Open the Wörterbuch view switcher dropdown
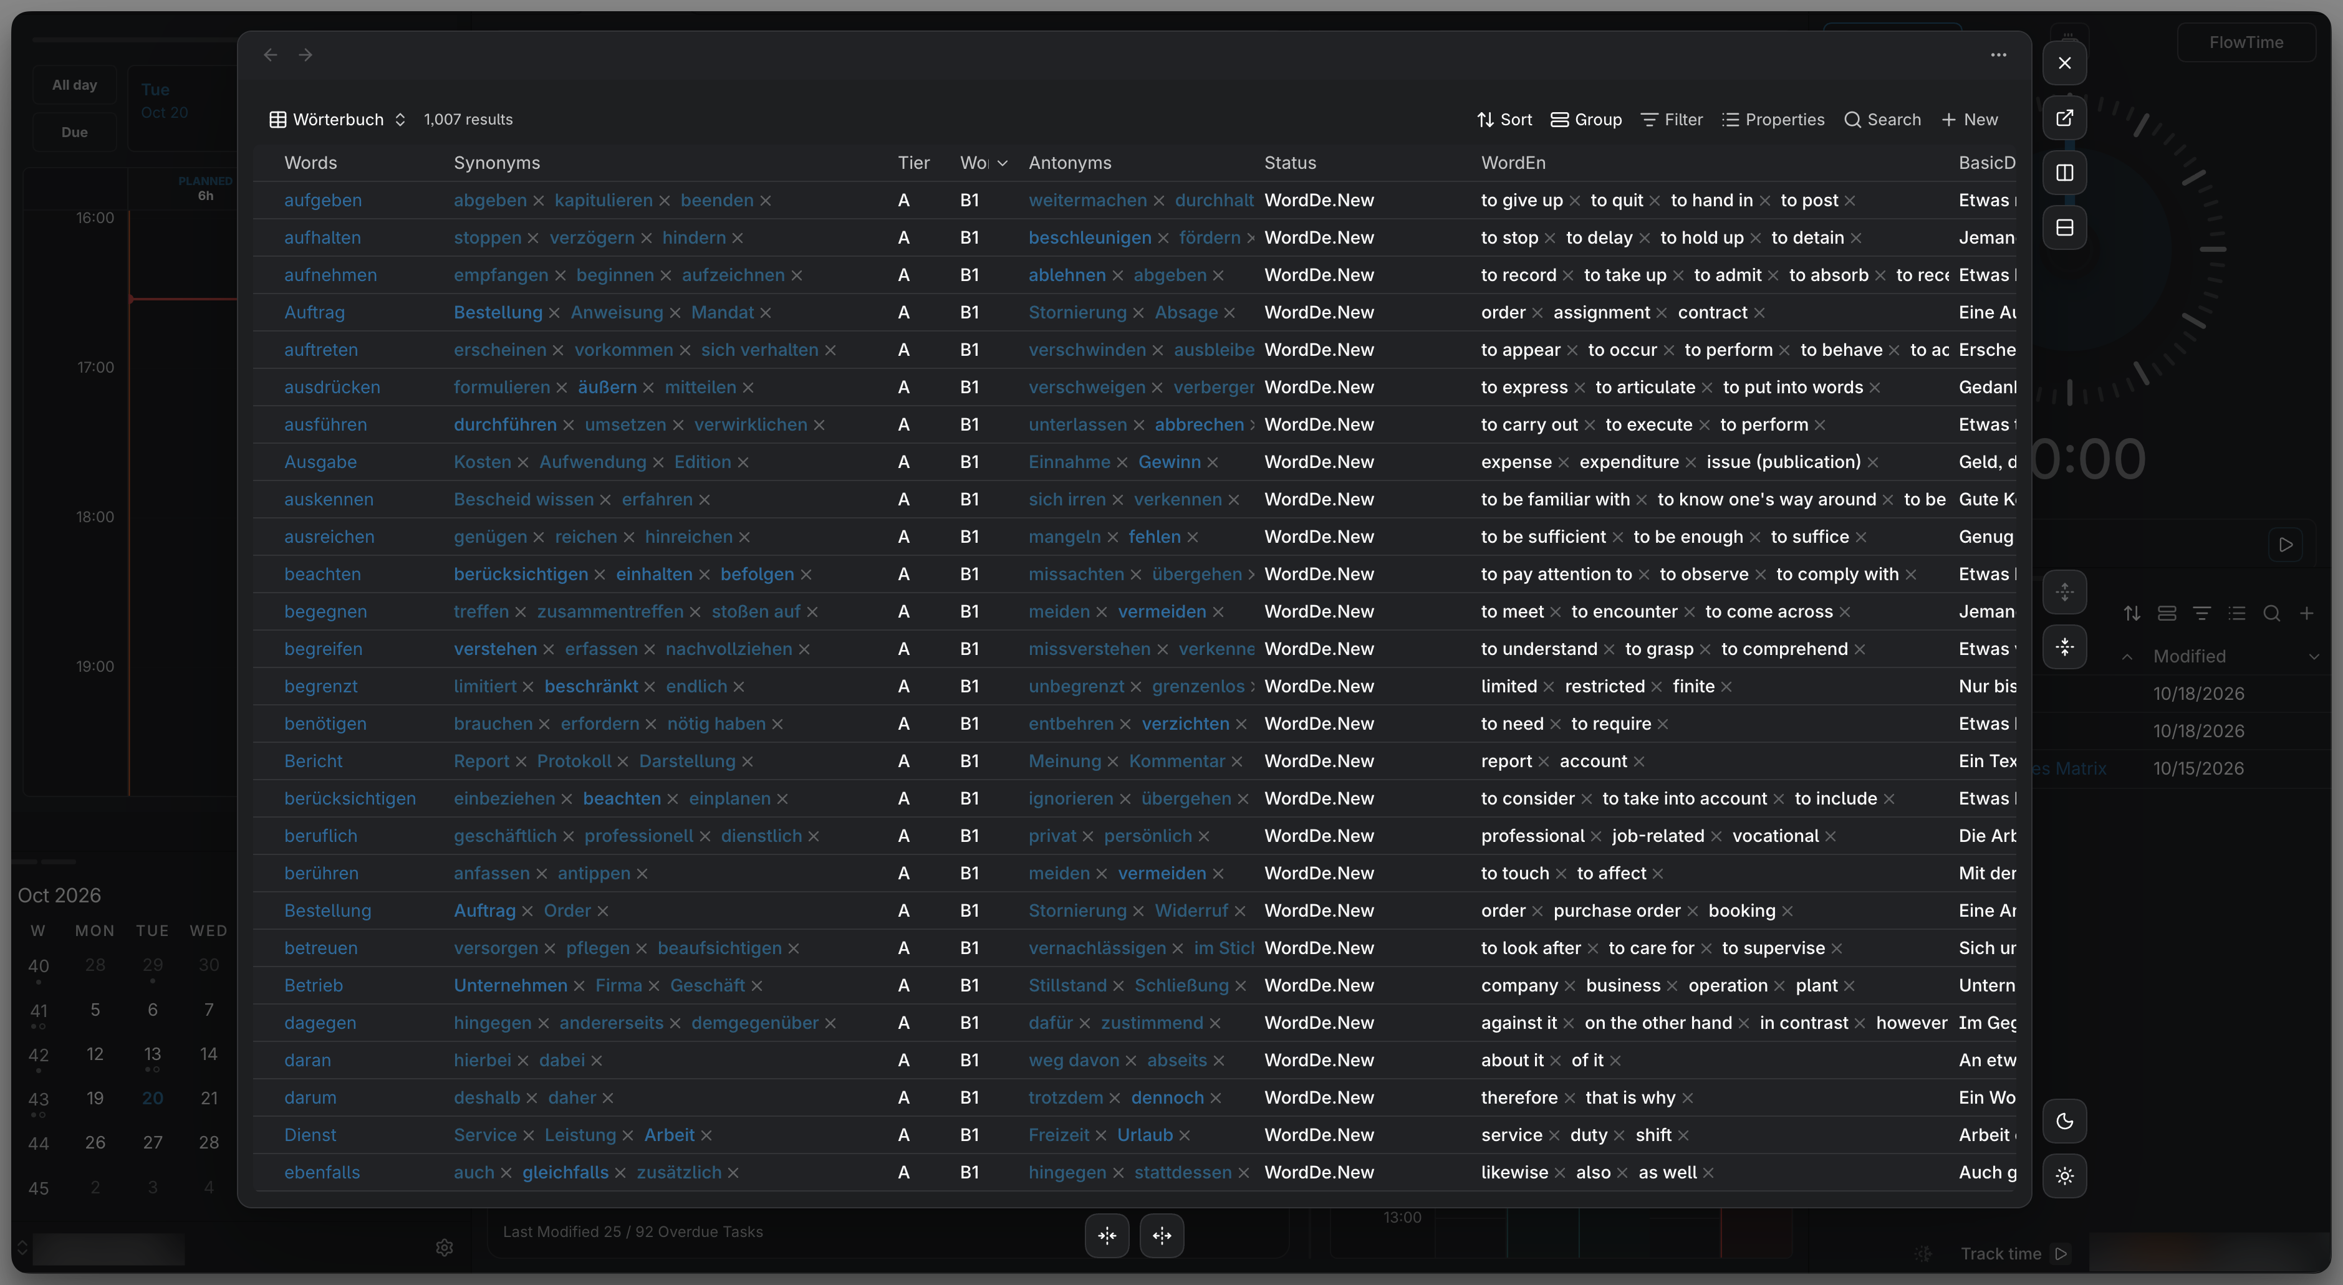Screen dimensions: 2343x1285 (x=337, y=119)
